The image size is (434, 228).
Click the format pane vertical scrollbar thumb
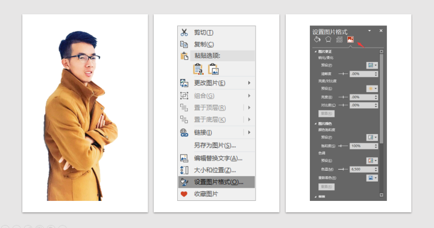pos(382,99)
